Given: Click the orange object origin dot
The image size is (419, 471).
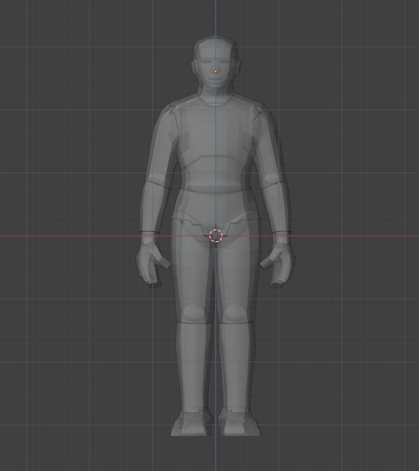Looking at the screenshot, I should click(216, 72).
